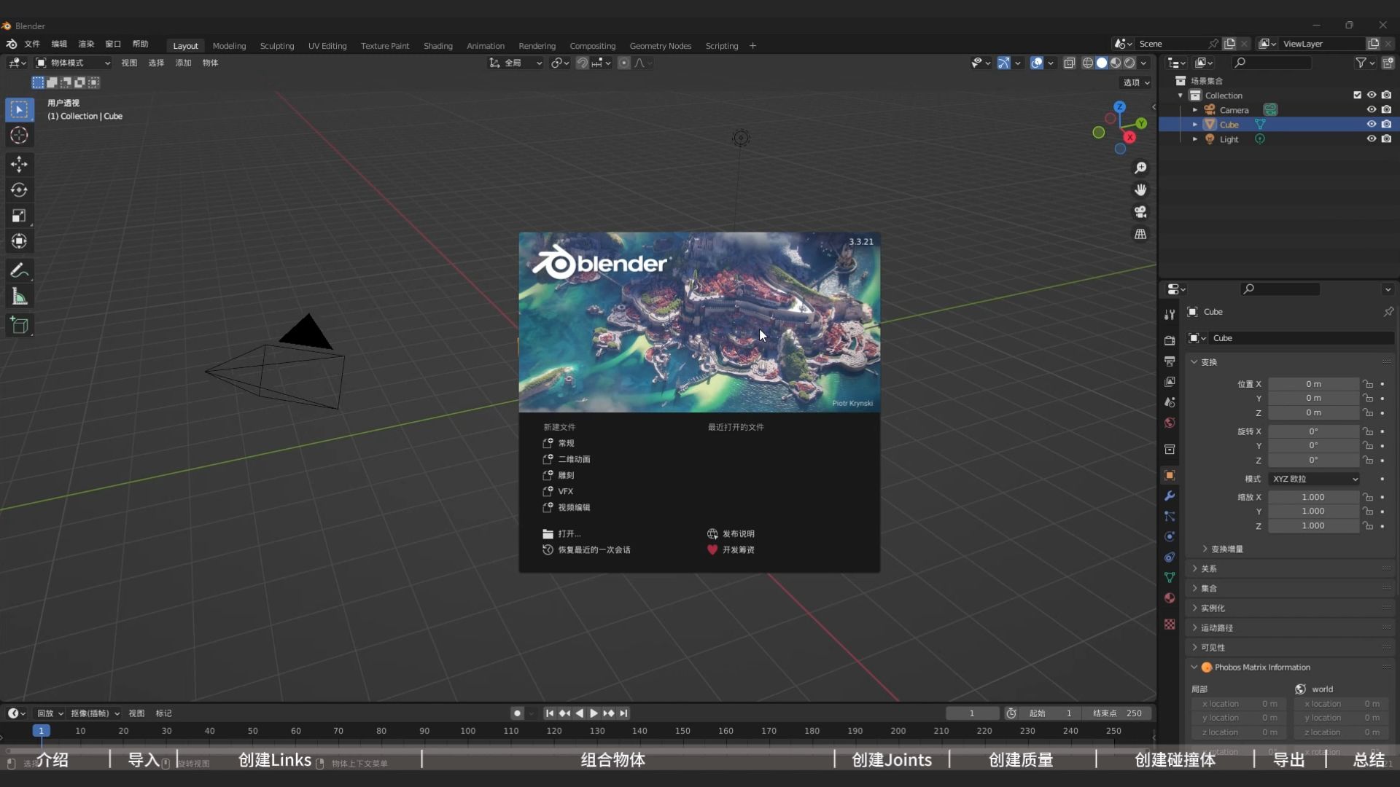Hide the Cube in viewport
Image resolution: width=1400 pixels, height=787 pixels.
(1371, 125)
